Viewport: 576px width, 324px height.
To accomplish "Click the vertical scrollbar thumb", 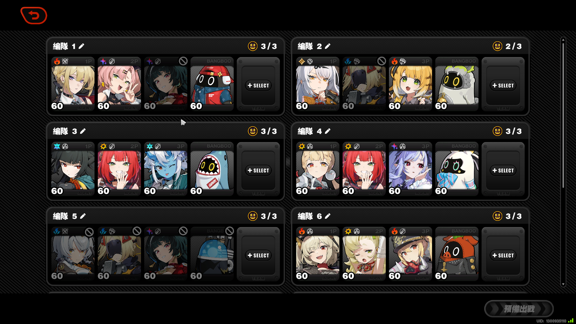I will point(563,115).
